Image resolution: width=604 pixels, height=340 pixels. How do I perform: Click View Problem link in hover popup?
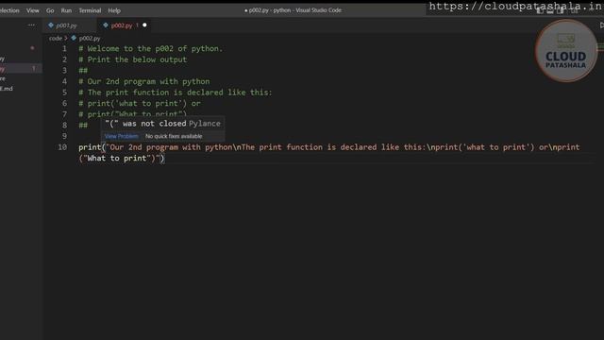pos(122,136)
